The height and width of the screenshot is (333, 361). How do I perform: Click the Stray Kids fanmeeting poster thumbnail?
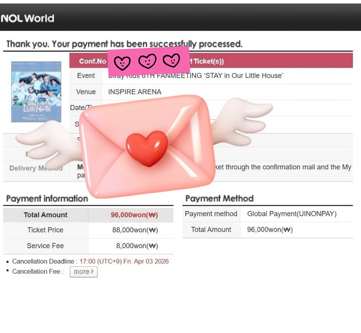point(36,92)
